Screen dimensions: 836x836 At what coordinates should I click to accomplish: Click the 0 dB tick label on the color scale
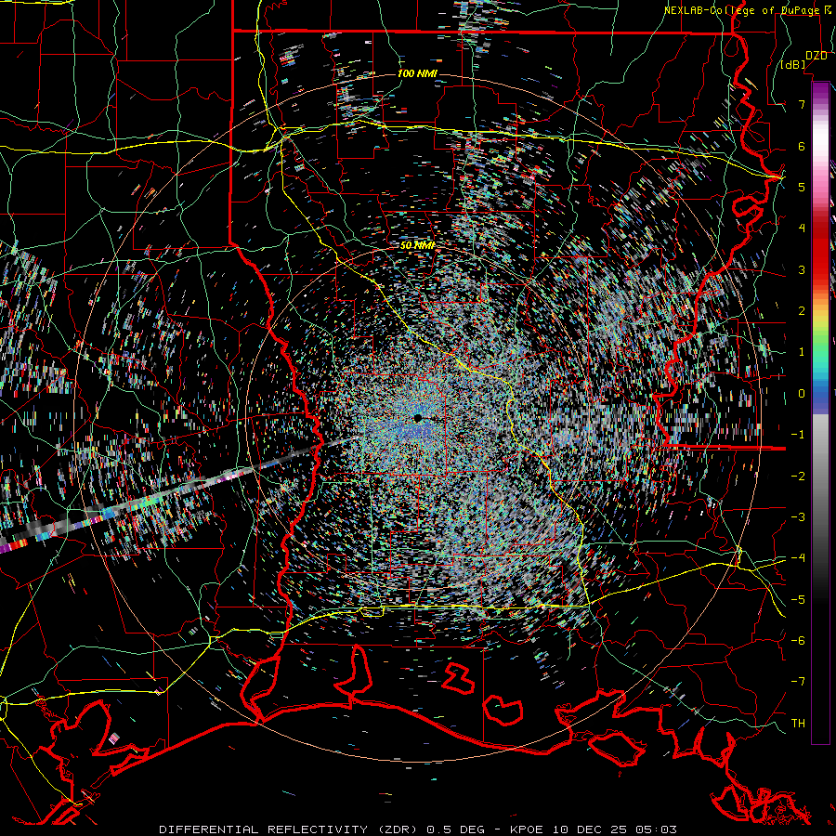click(802, 394)
